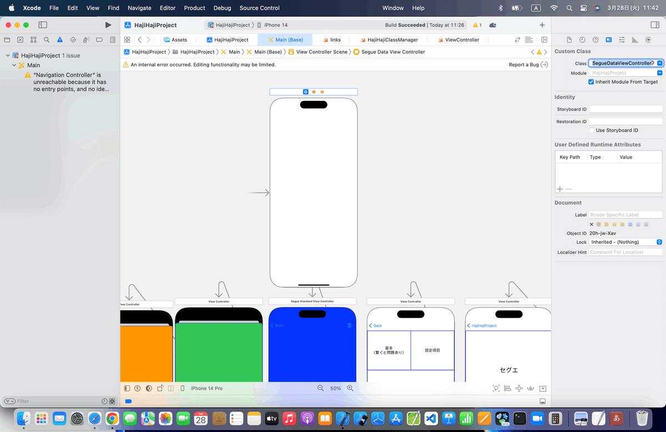Open the Source Control menu
The height and width of the screenshot is (432, 666).
coord(260,8)
